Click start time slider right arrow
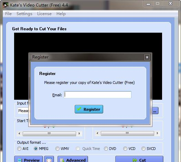 coord(79,133)
